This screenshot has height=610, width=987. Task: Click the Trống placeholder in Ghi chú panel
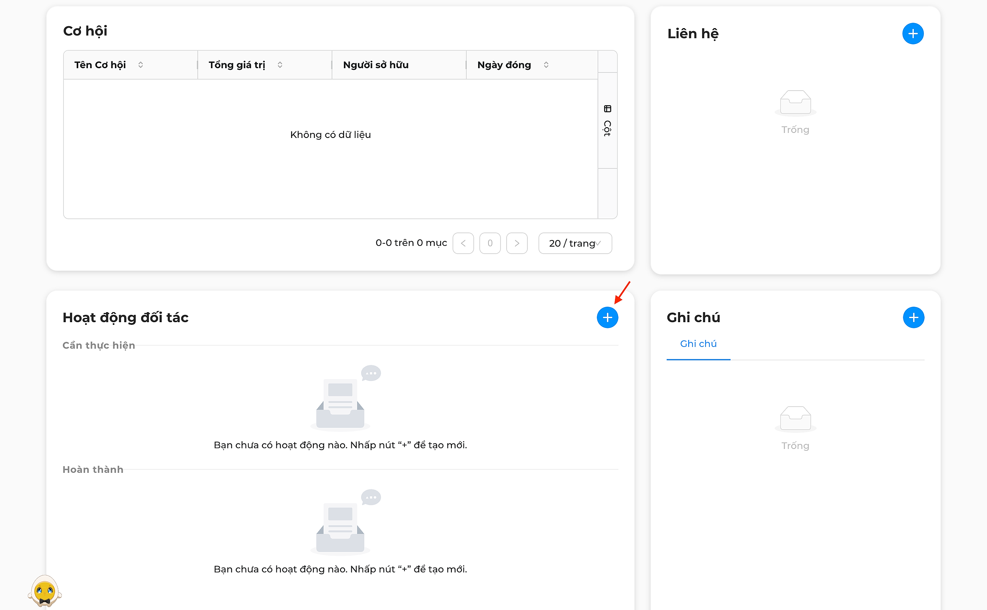[795, 446]
